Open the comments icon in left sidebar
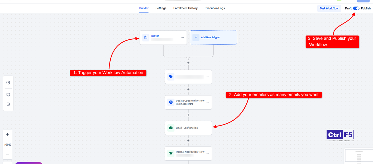Image resolution: width=373 pixels, height=164 pixels. [8, 95]
